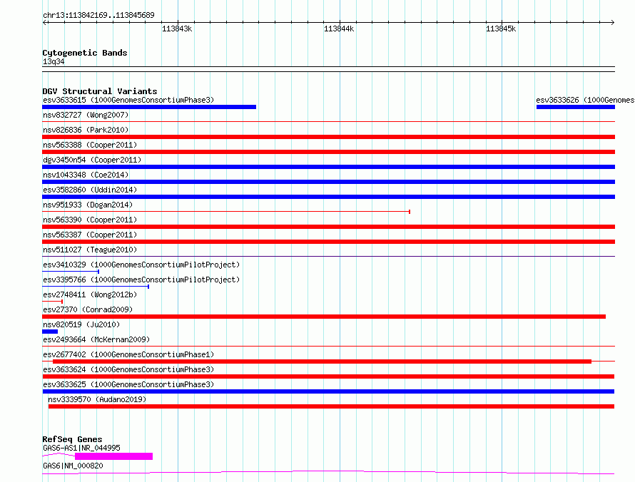
Task: Click the right arrow of the ruler
Action: pos(612,23)
